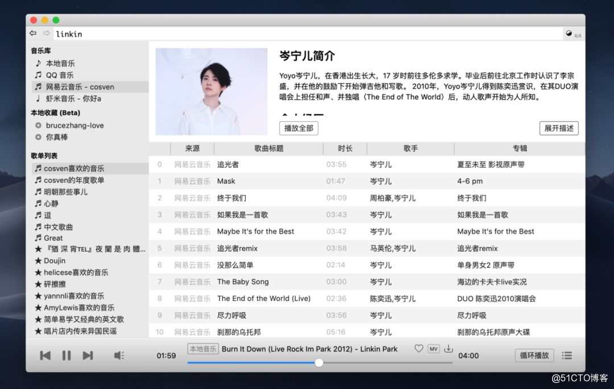Jump back to the previous track
The width and height of the screenshot is (614, 389).
(x=45, y=356)
